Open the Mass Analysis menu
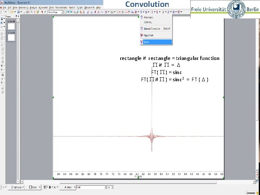Image resolution: width=260 pixels, height=195 pixels. pyautogui.click(x=61, y=8)
